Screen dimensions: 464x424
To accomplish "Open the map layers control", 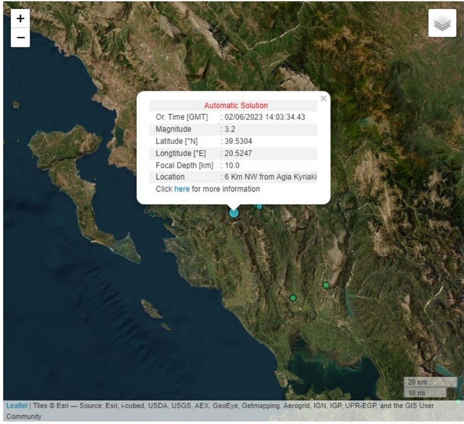I will [442, 23].
